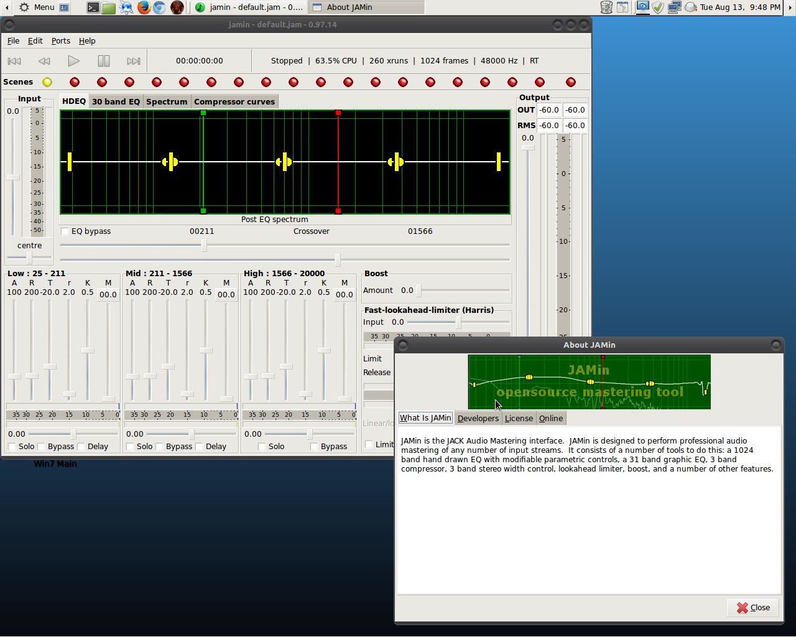This screenshot has width=796, height=637.
Task: Click the Play transport button
Action: point(73,60)
